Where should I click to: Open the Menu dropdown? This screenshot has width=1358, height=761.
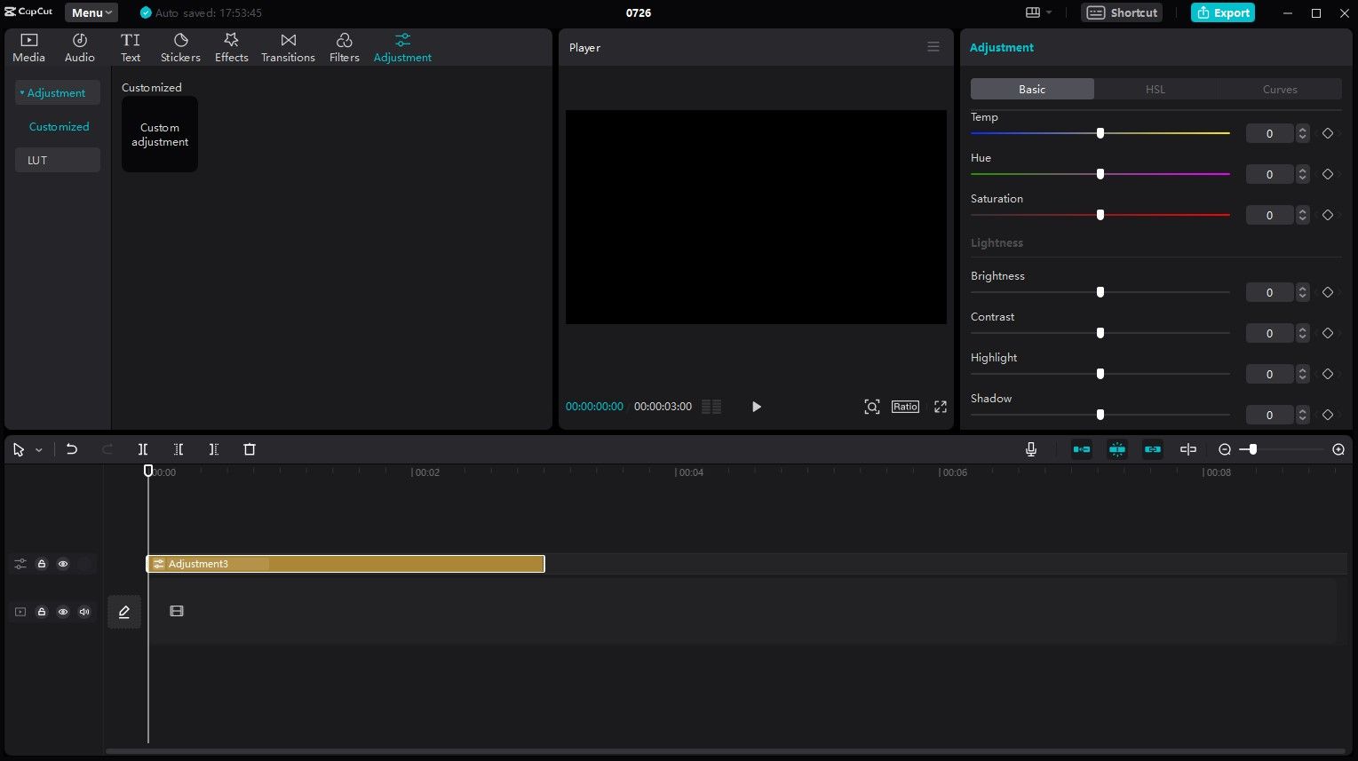(x=91, y=12)
